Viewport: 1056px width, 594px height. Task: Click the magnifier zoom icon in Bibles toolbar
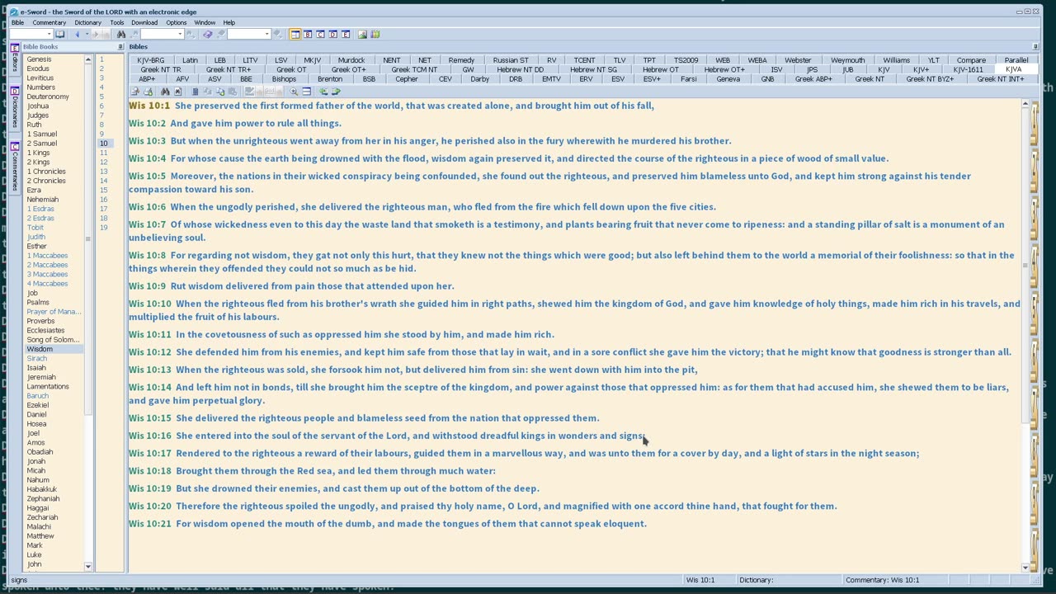click(x=294, y=92)
